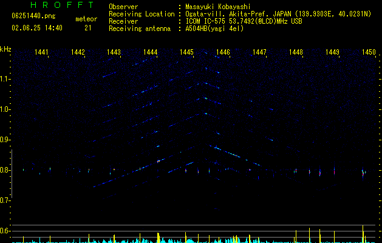The width and height of the screenshot is (382, 243).
Task: Click time axis label 1450
Action: click(369, 52)
